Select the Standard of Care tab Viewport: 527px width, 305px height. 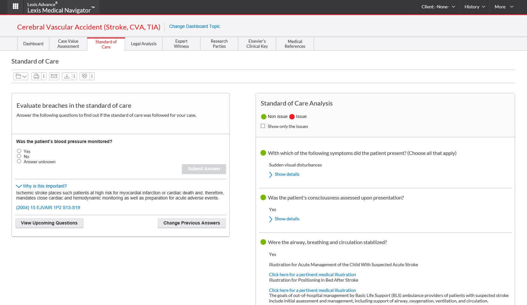pyautogui.click(x=106, y=44)
